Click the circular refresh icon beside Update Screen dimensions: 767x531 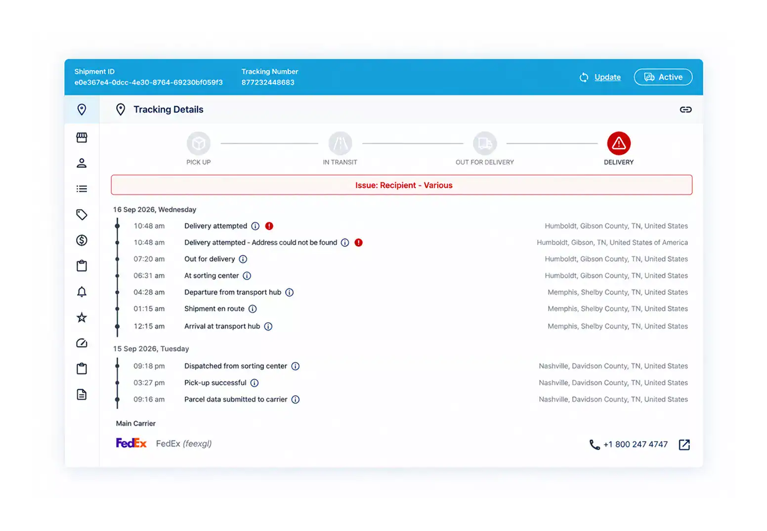coord(584,78)
